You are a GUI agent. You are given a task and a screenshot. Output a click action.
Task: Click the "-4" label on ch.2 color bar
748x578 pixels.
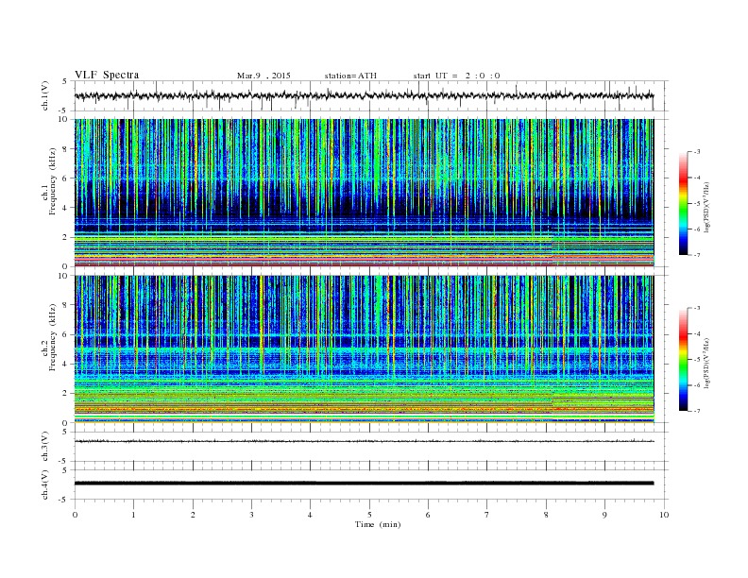697,333
